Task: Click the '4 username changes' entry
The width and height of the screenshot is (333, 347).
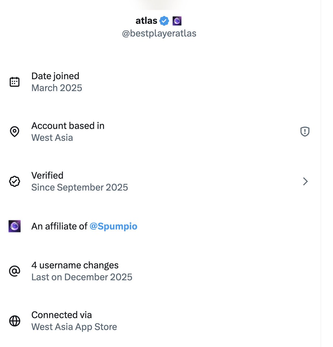Action: pos(75,265)
